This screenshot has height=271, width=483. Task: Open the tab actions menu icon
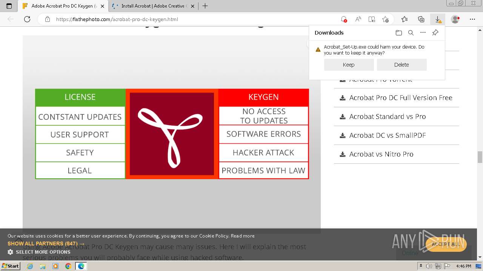(9, 6)
